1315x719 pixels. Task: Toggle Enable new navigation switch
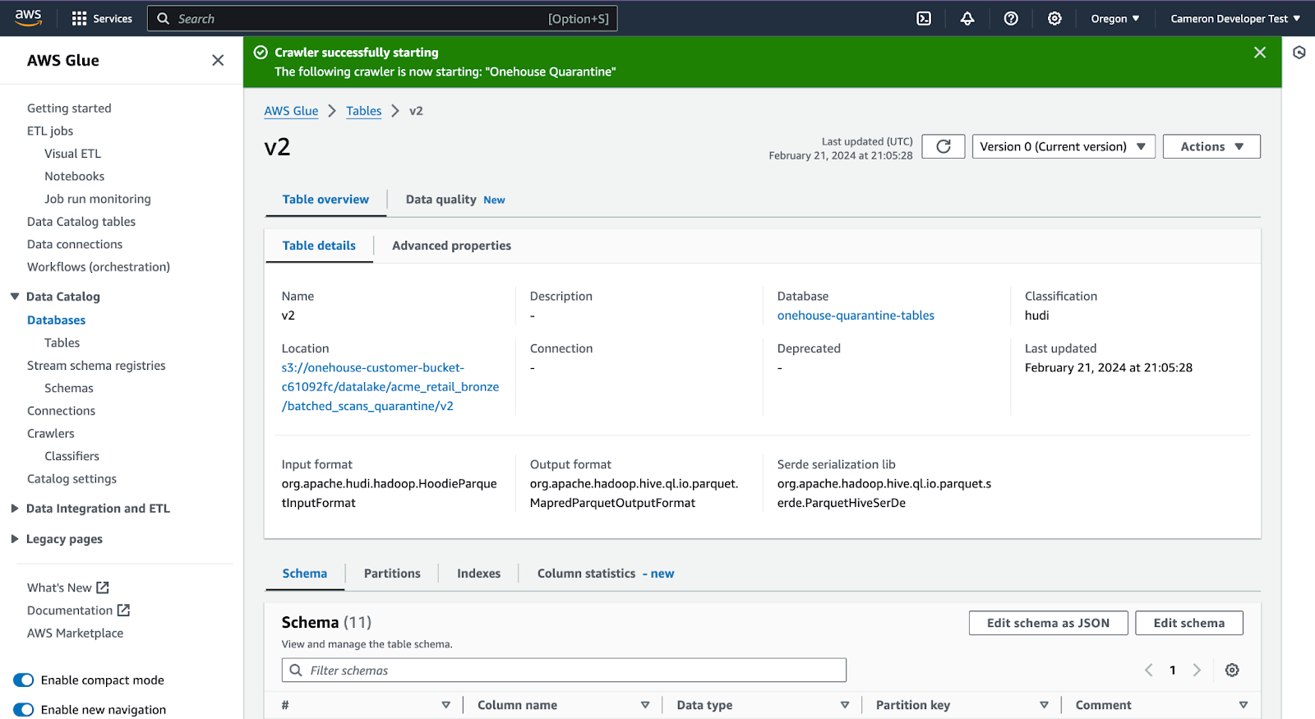pyautogui.click(x=24, y=709)
